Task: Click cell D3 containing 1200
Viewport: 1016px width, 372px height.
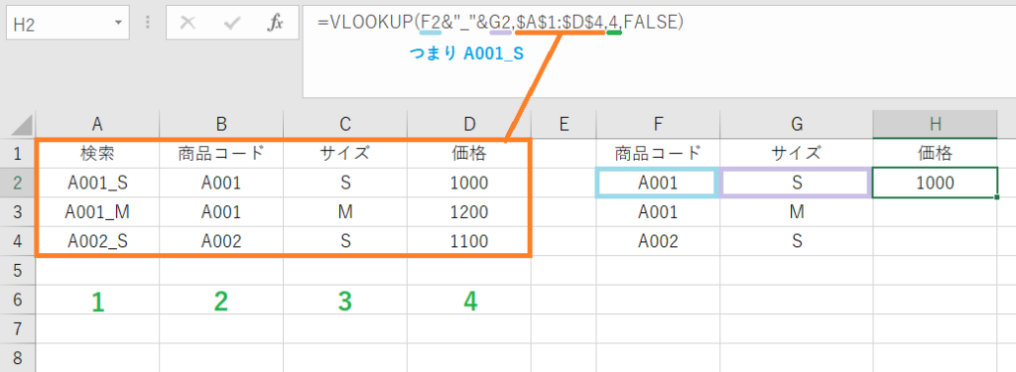Action: coord(469,212)
